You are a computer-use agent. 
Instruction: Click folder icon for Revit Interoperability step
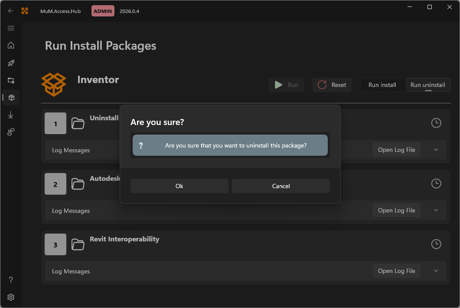(x=78, y=245)
